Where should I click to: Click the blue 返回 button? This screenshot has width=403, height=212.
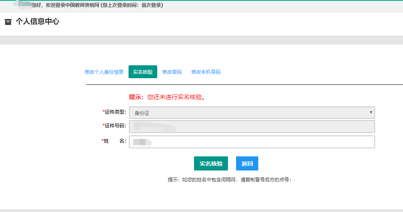[247, 164]
